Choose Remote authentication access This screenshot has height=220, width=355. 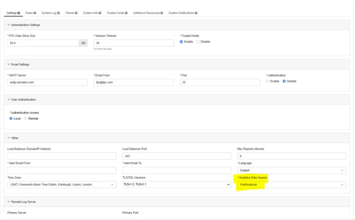click(26, 119)
